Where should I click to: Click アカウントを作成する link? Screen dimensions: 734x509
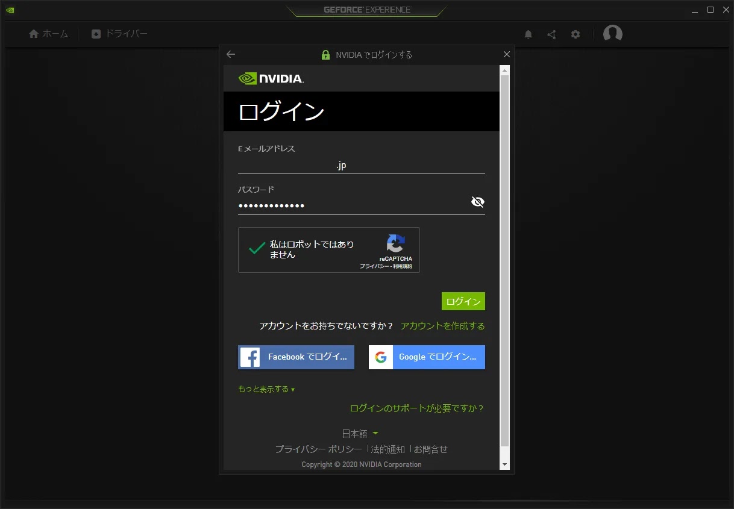443,326
